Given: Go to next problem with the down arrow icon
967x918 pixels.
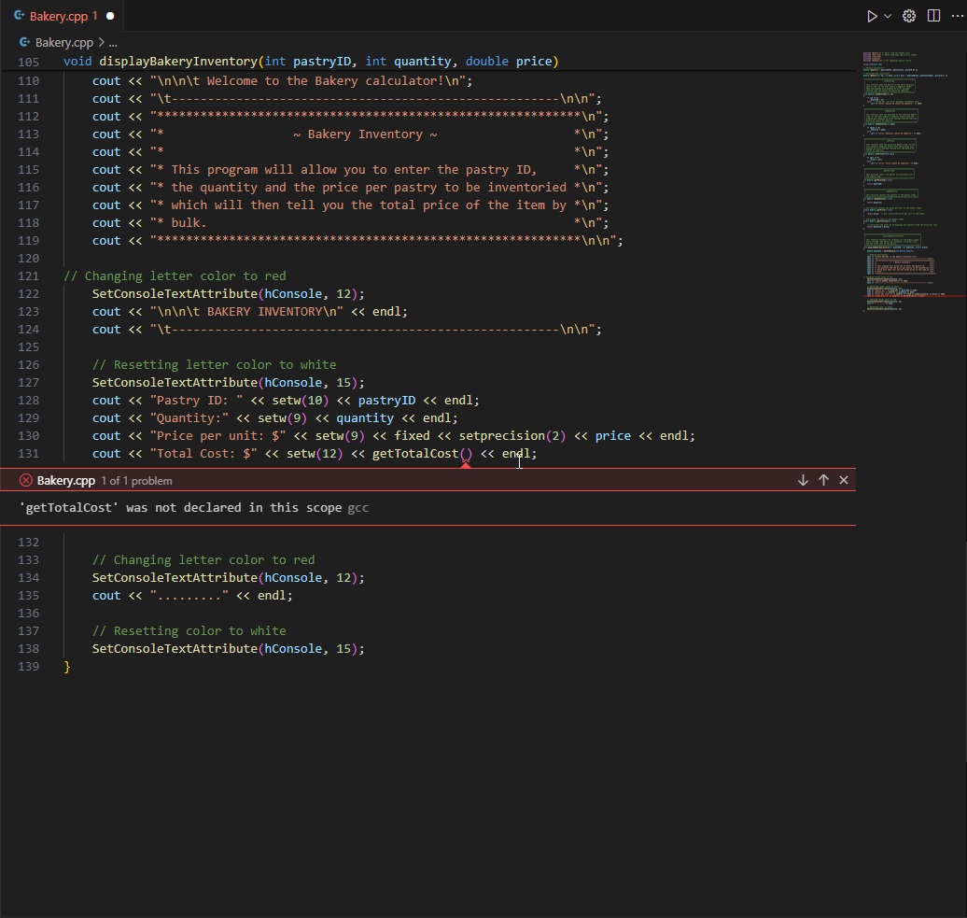Looking at the screenshot, I should (x=803, y=480).
